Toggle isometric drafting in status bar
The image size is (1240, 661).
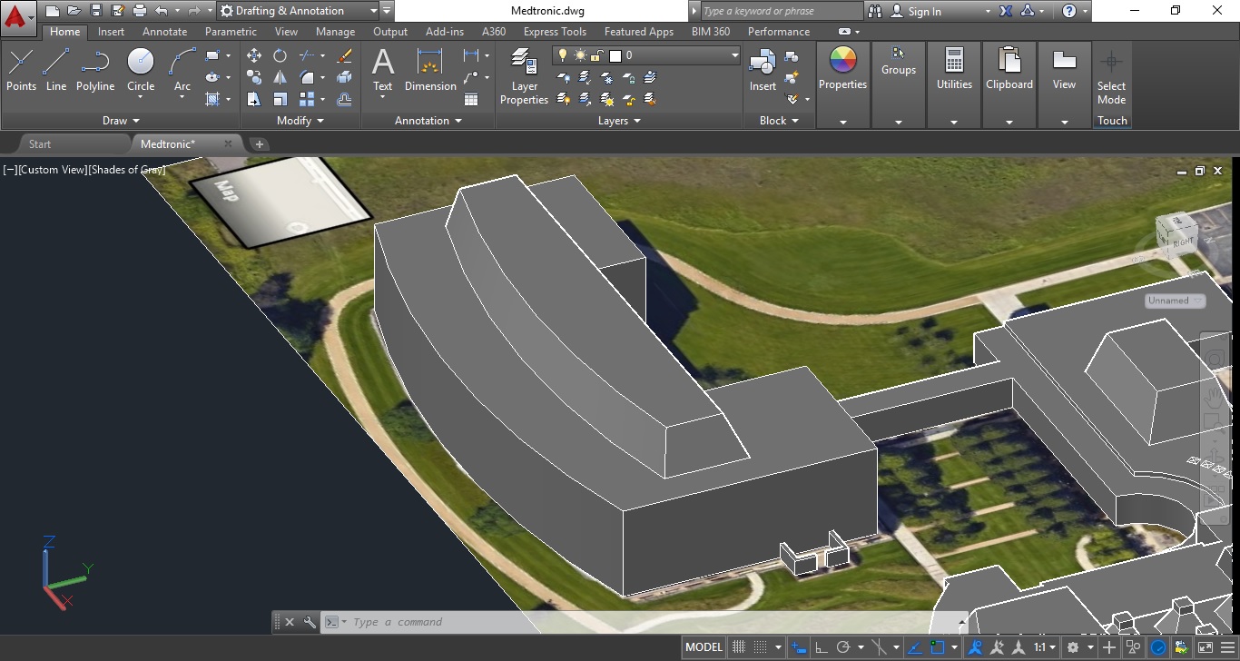point(879,647)
